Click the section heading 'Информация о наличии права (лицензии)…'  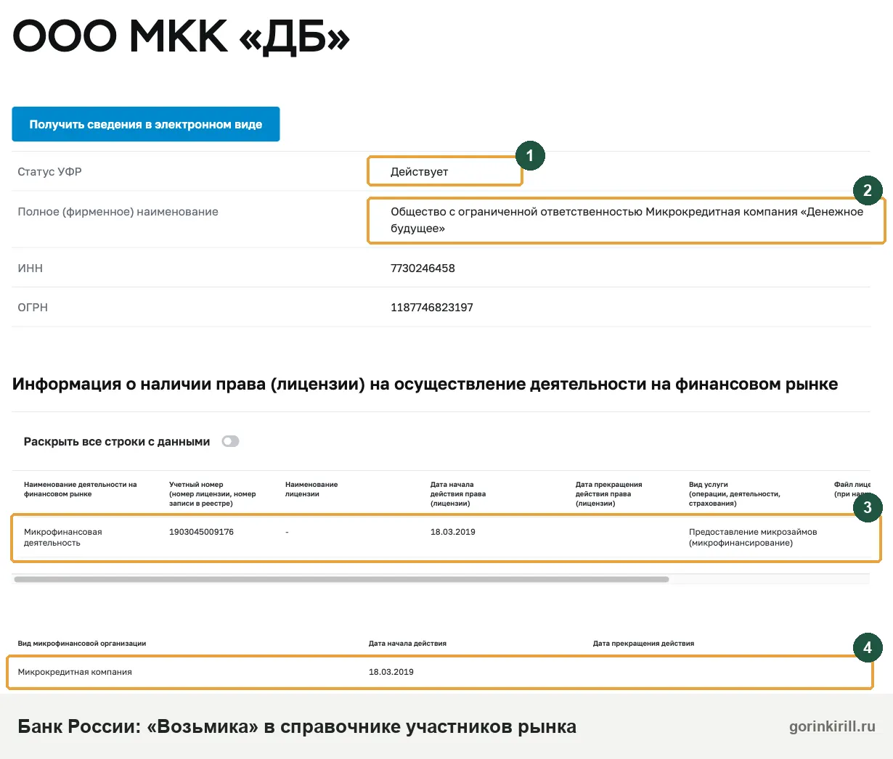click(x=425, y=385)
